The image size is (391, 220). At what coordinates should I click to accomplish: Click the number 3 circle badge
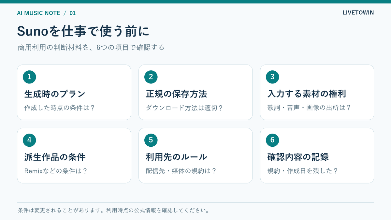pyautogui.click(x=272, y=77)
